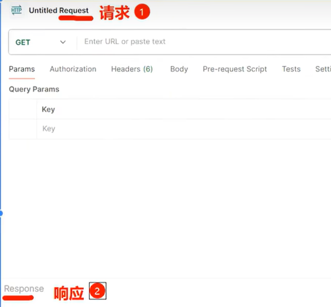Open the Headers (6) tab

(x=132, y=69)
